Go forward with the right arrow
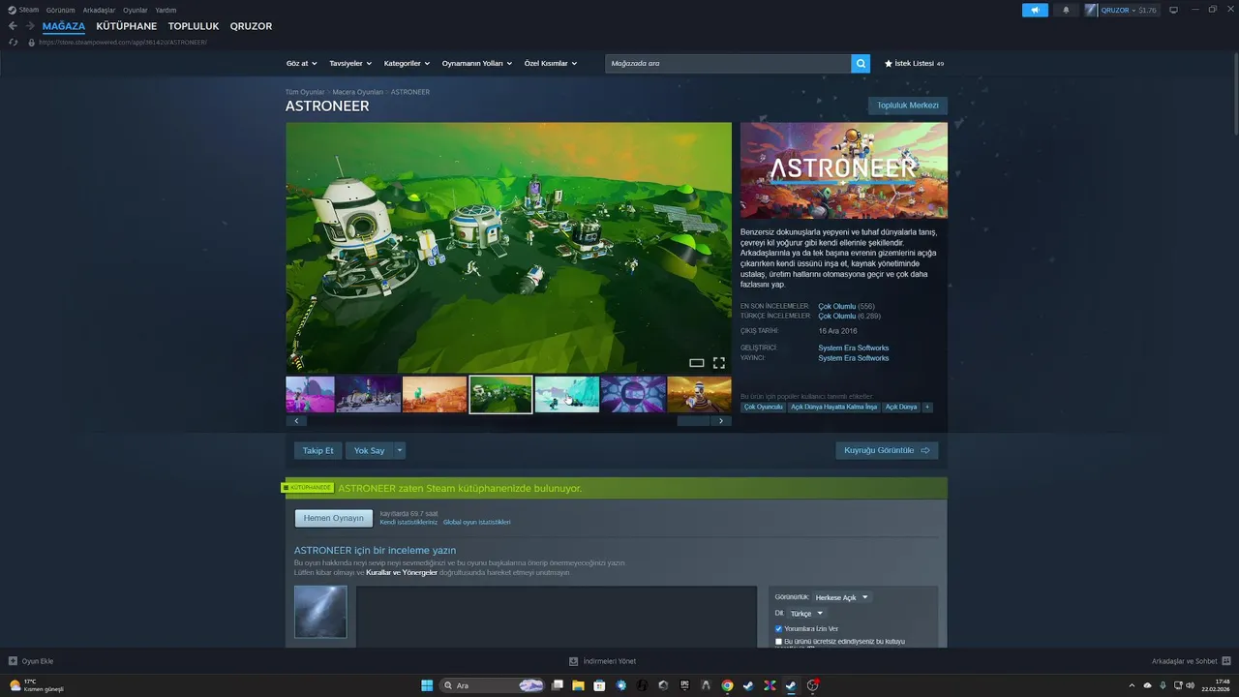Viewport: 1239px width, 697px height. [x=29, y=26]
